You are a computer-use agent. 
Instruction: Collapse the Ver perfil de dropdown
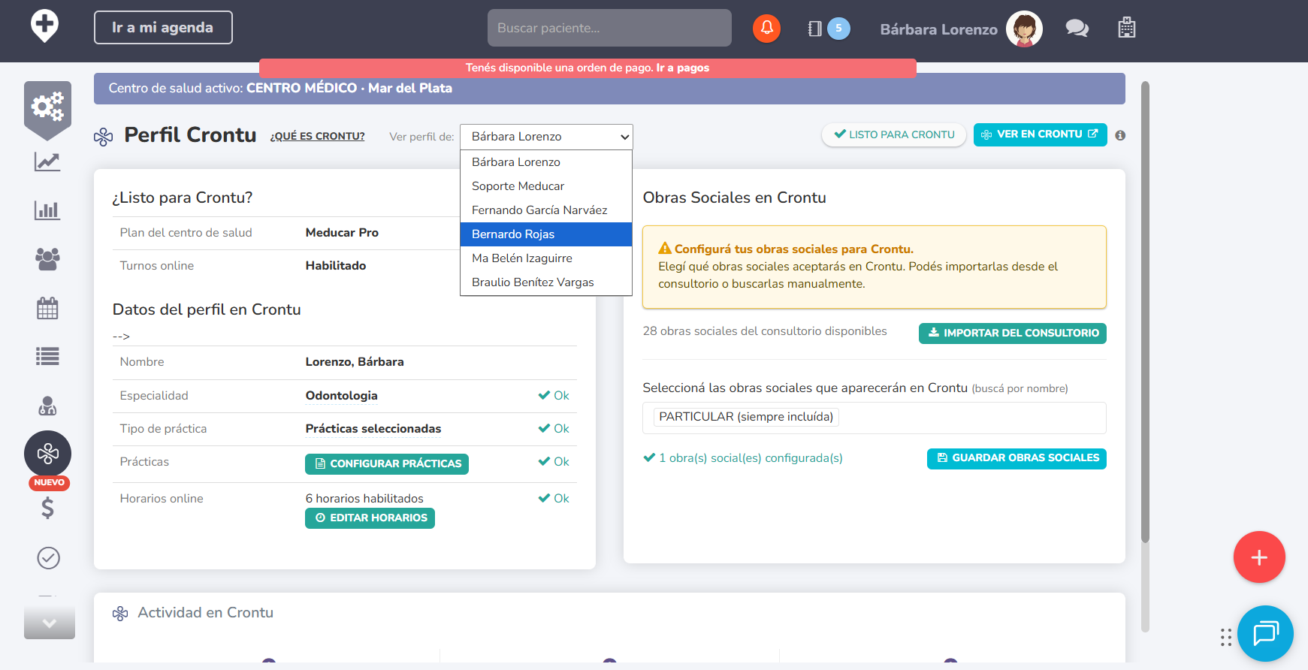[546, 137]
